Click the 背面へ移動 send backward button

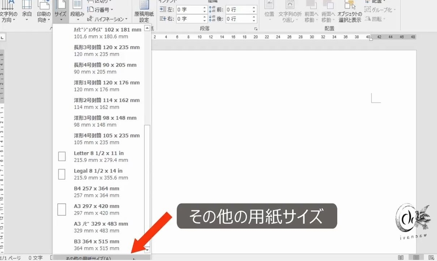(x=328, y=12)
